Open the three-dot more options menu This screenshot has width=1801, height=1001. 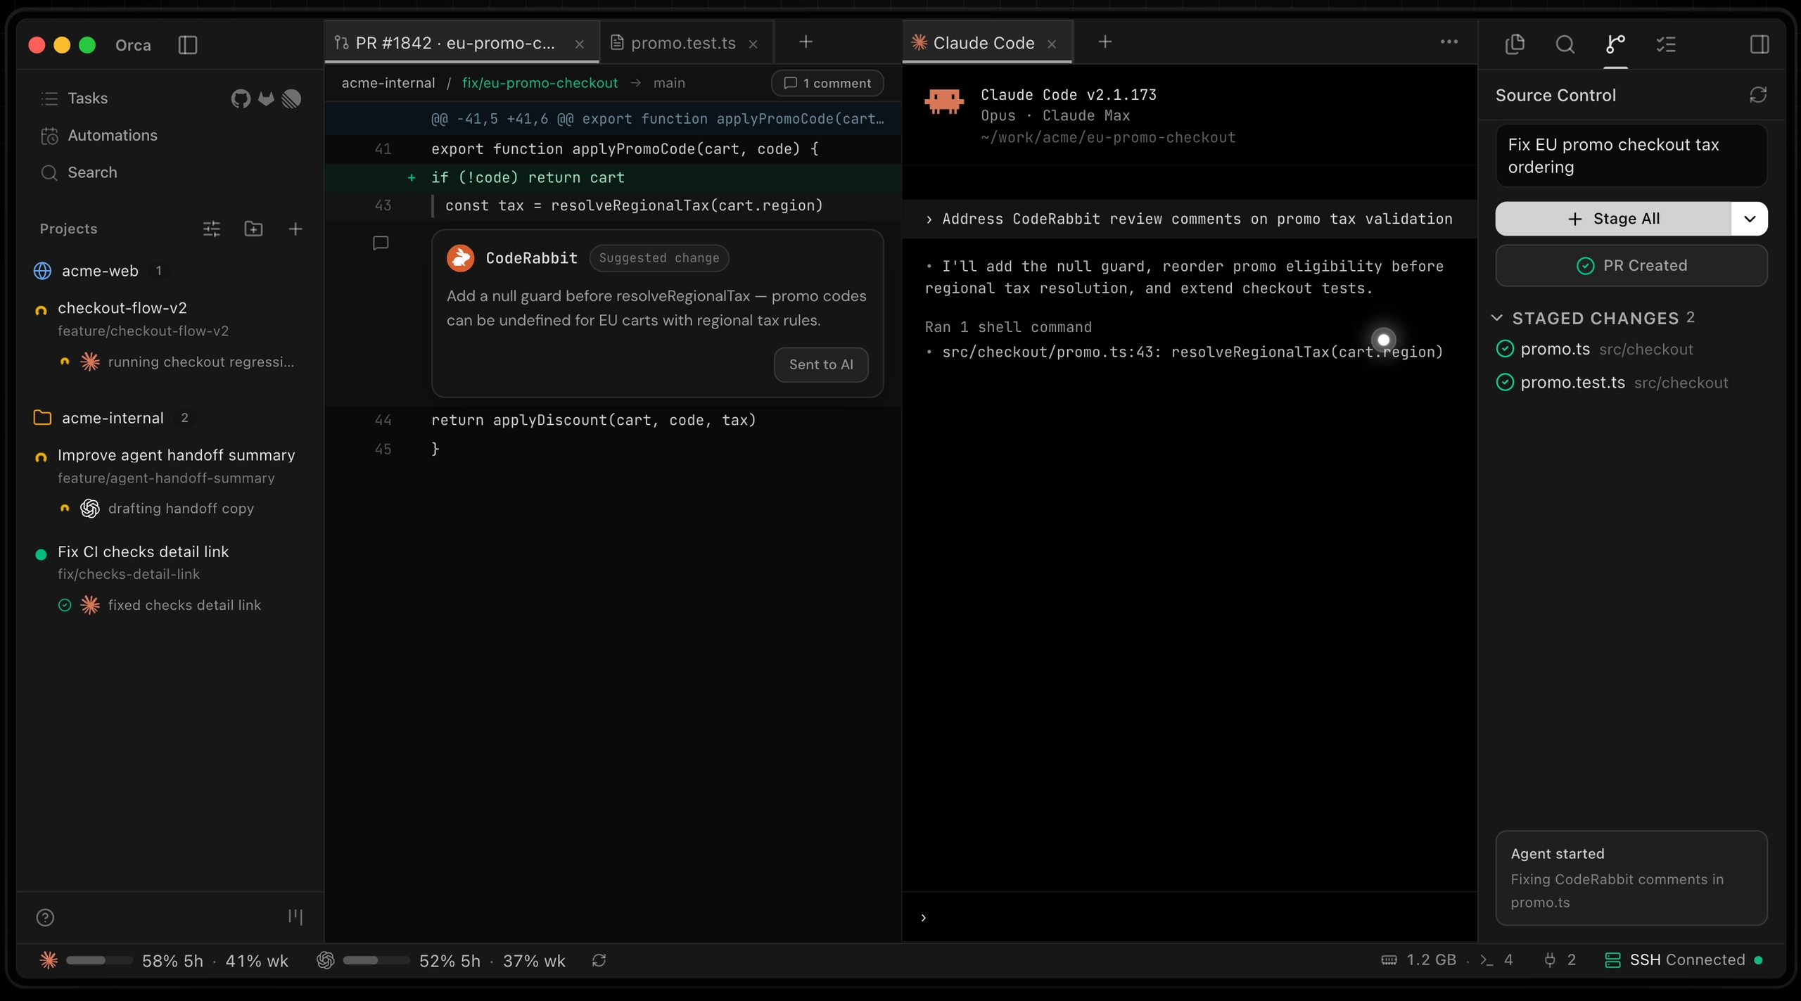coord(1449,42)
